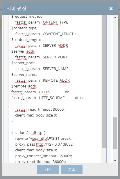
Task: Click 'HTTPS' parameter text
Action: [x=44, y=92]
